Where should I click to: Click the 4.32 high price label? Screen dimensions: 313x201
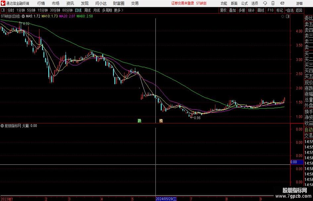point(26,24)
